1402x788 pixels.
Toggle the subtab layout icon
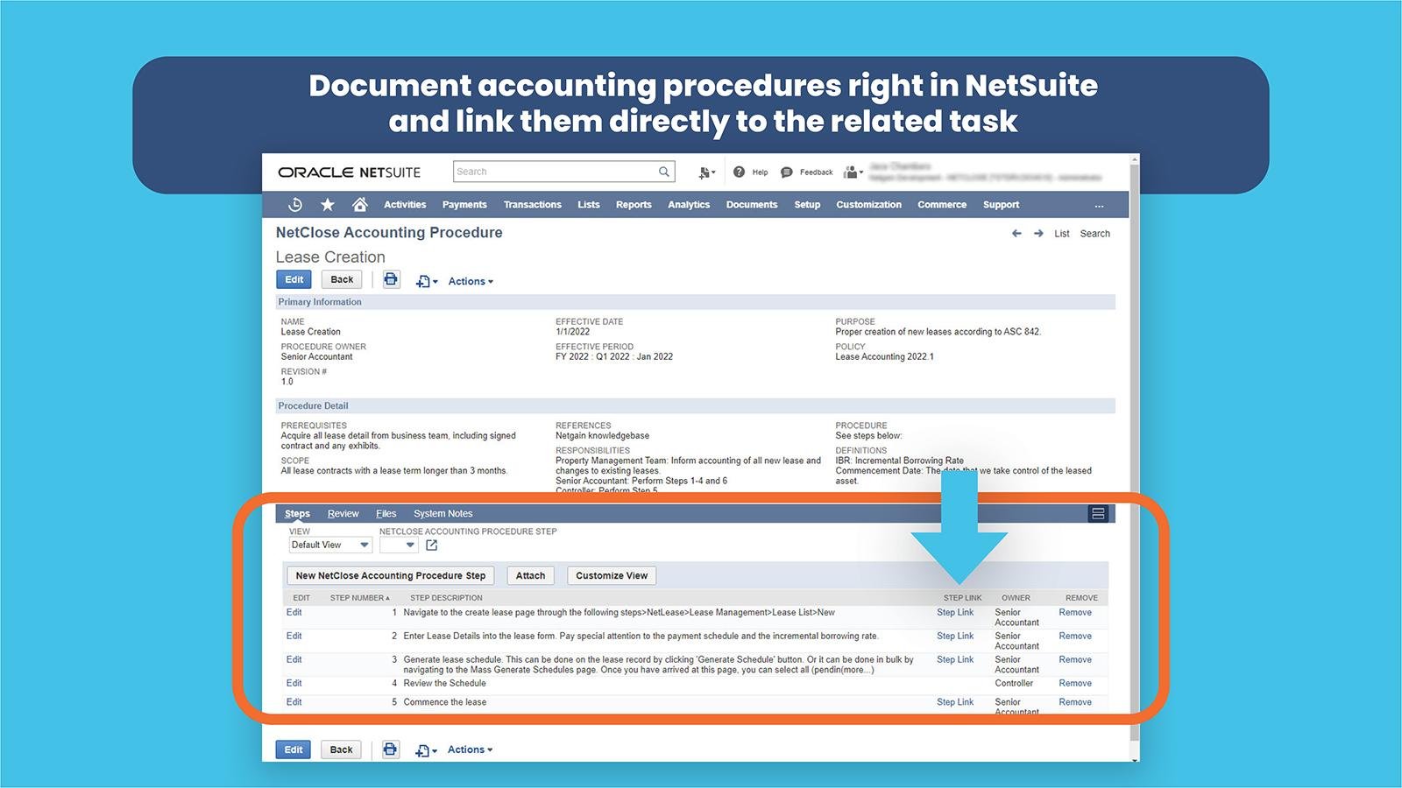pos(1098,513)
